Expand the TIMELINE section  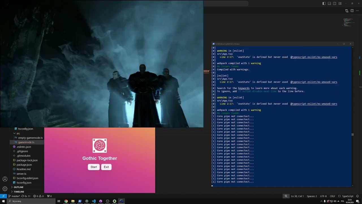point(19,192)
